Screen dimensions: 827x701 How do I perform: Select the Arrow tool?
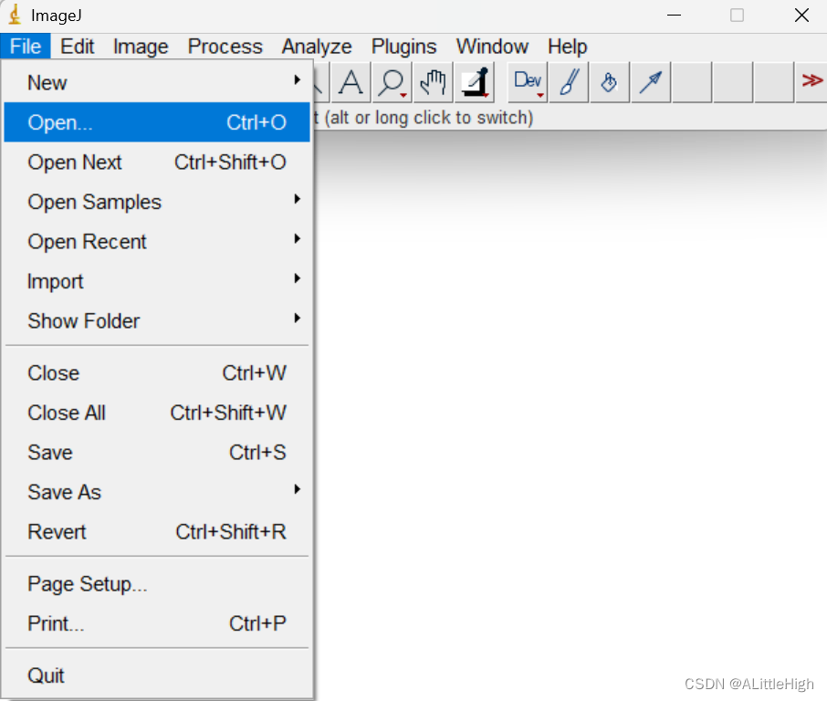(651, 82)
